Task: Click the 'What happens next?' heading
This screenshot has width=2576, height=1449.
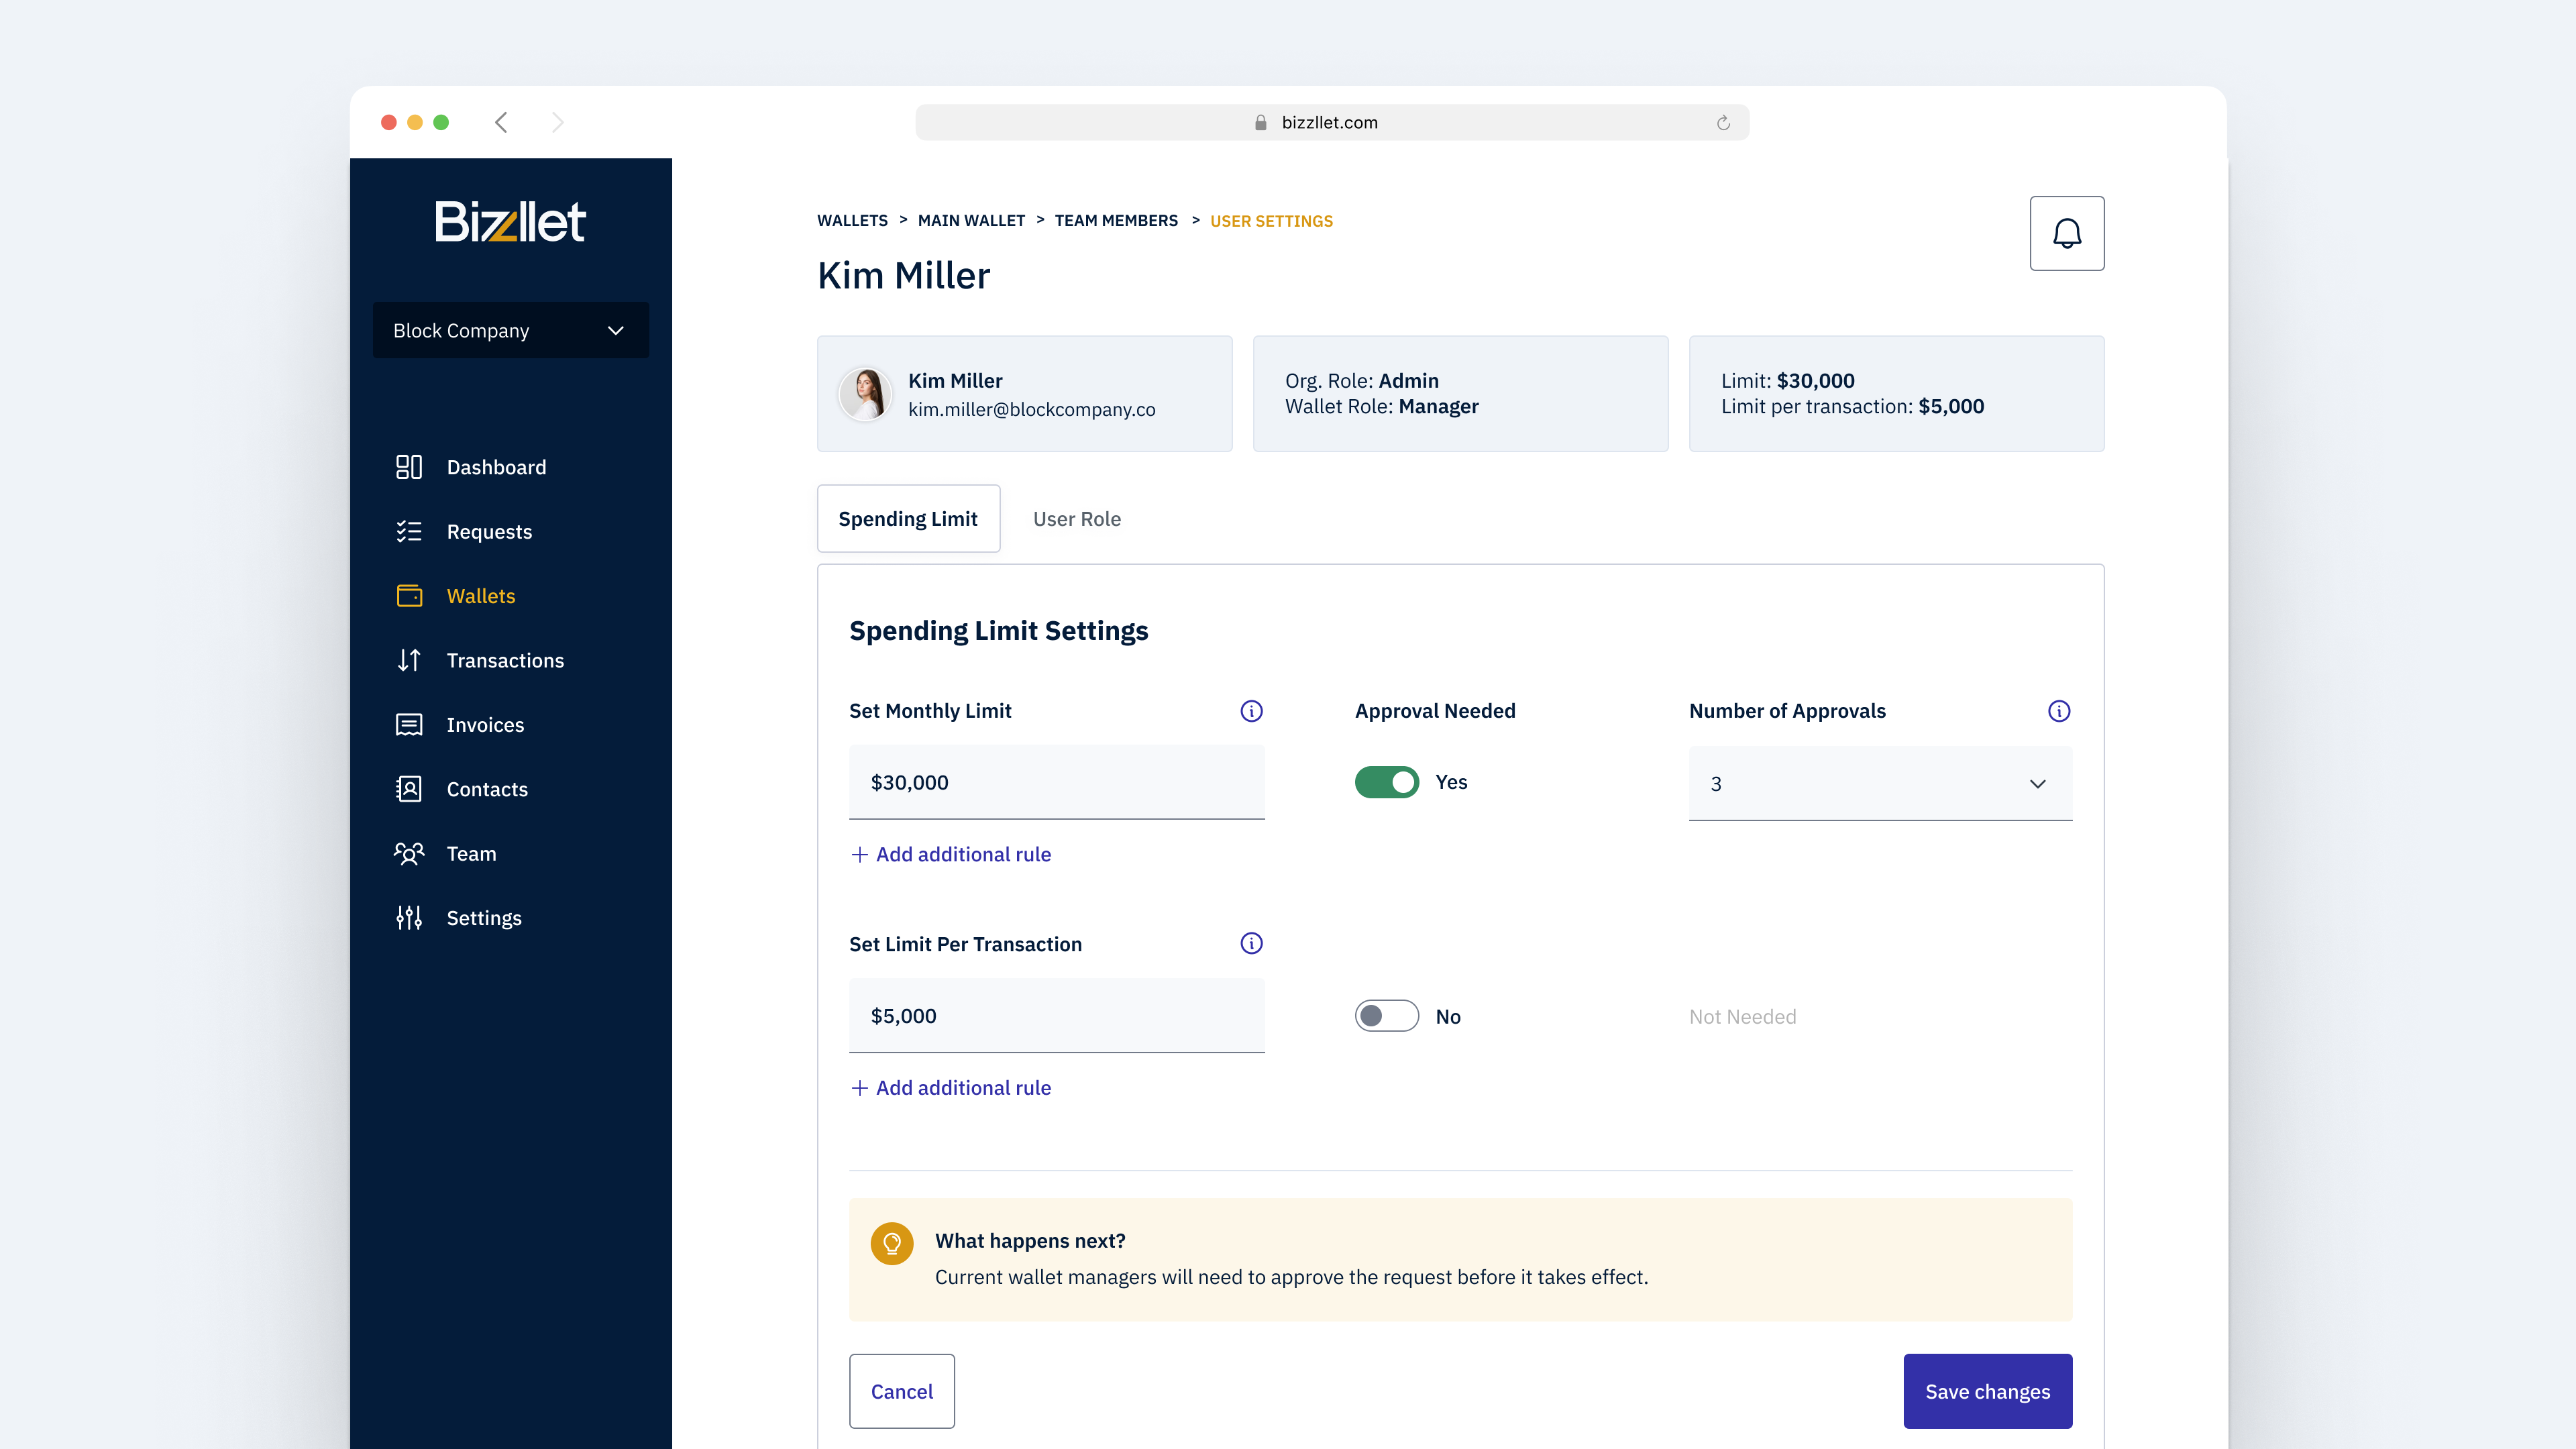Action: pyautogui.click(x=1030, y=1240)
